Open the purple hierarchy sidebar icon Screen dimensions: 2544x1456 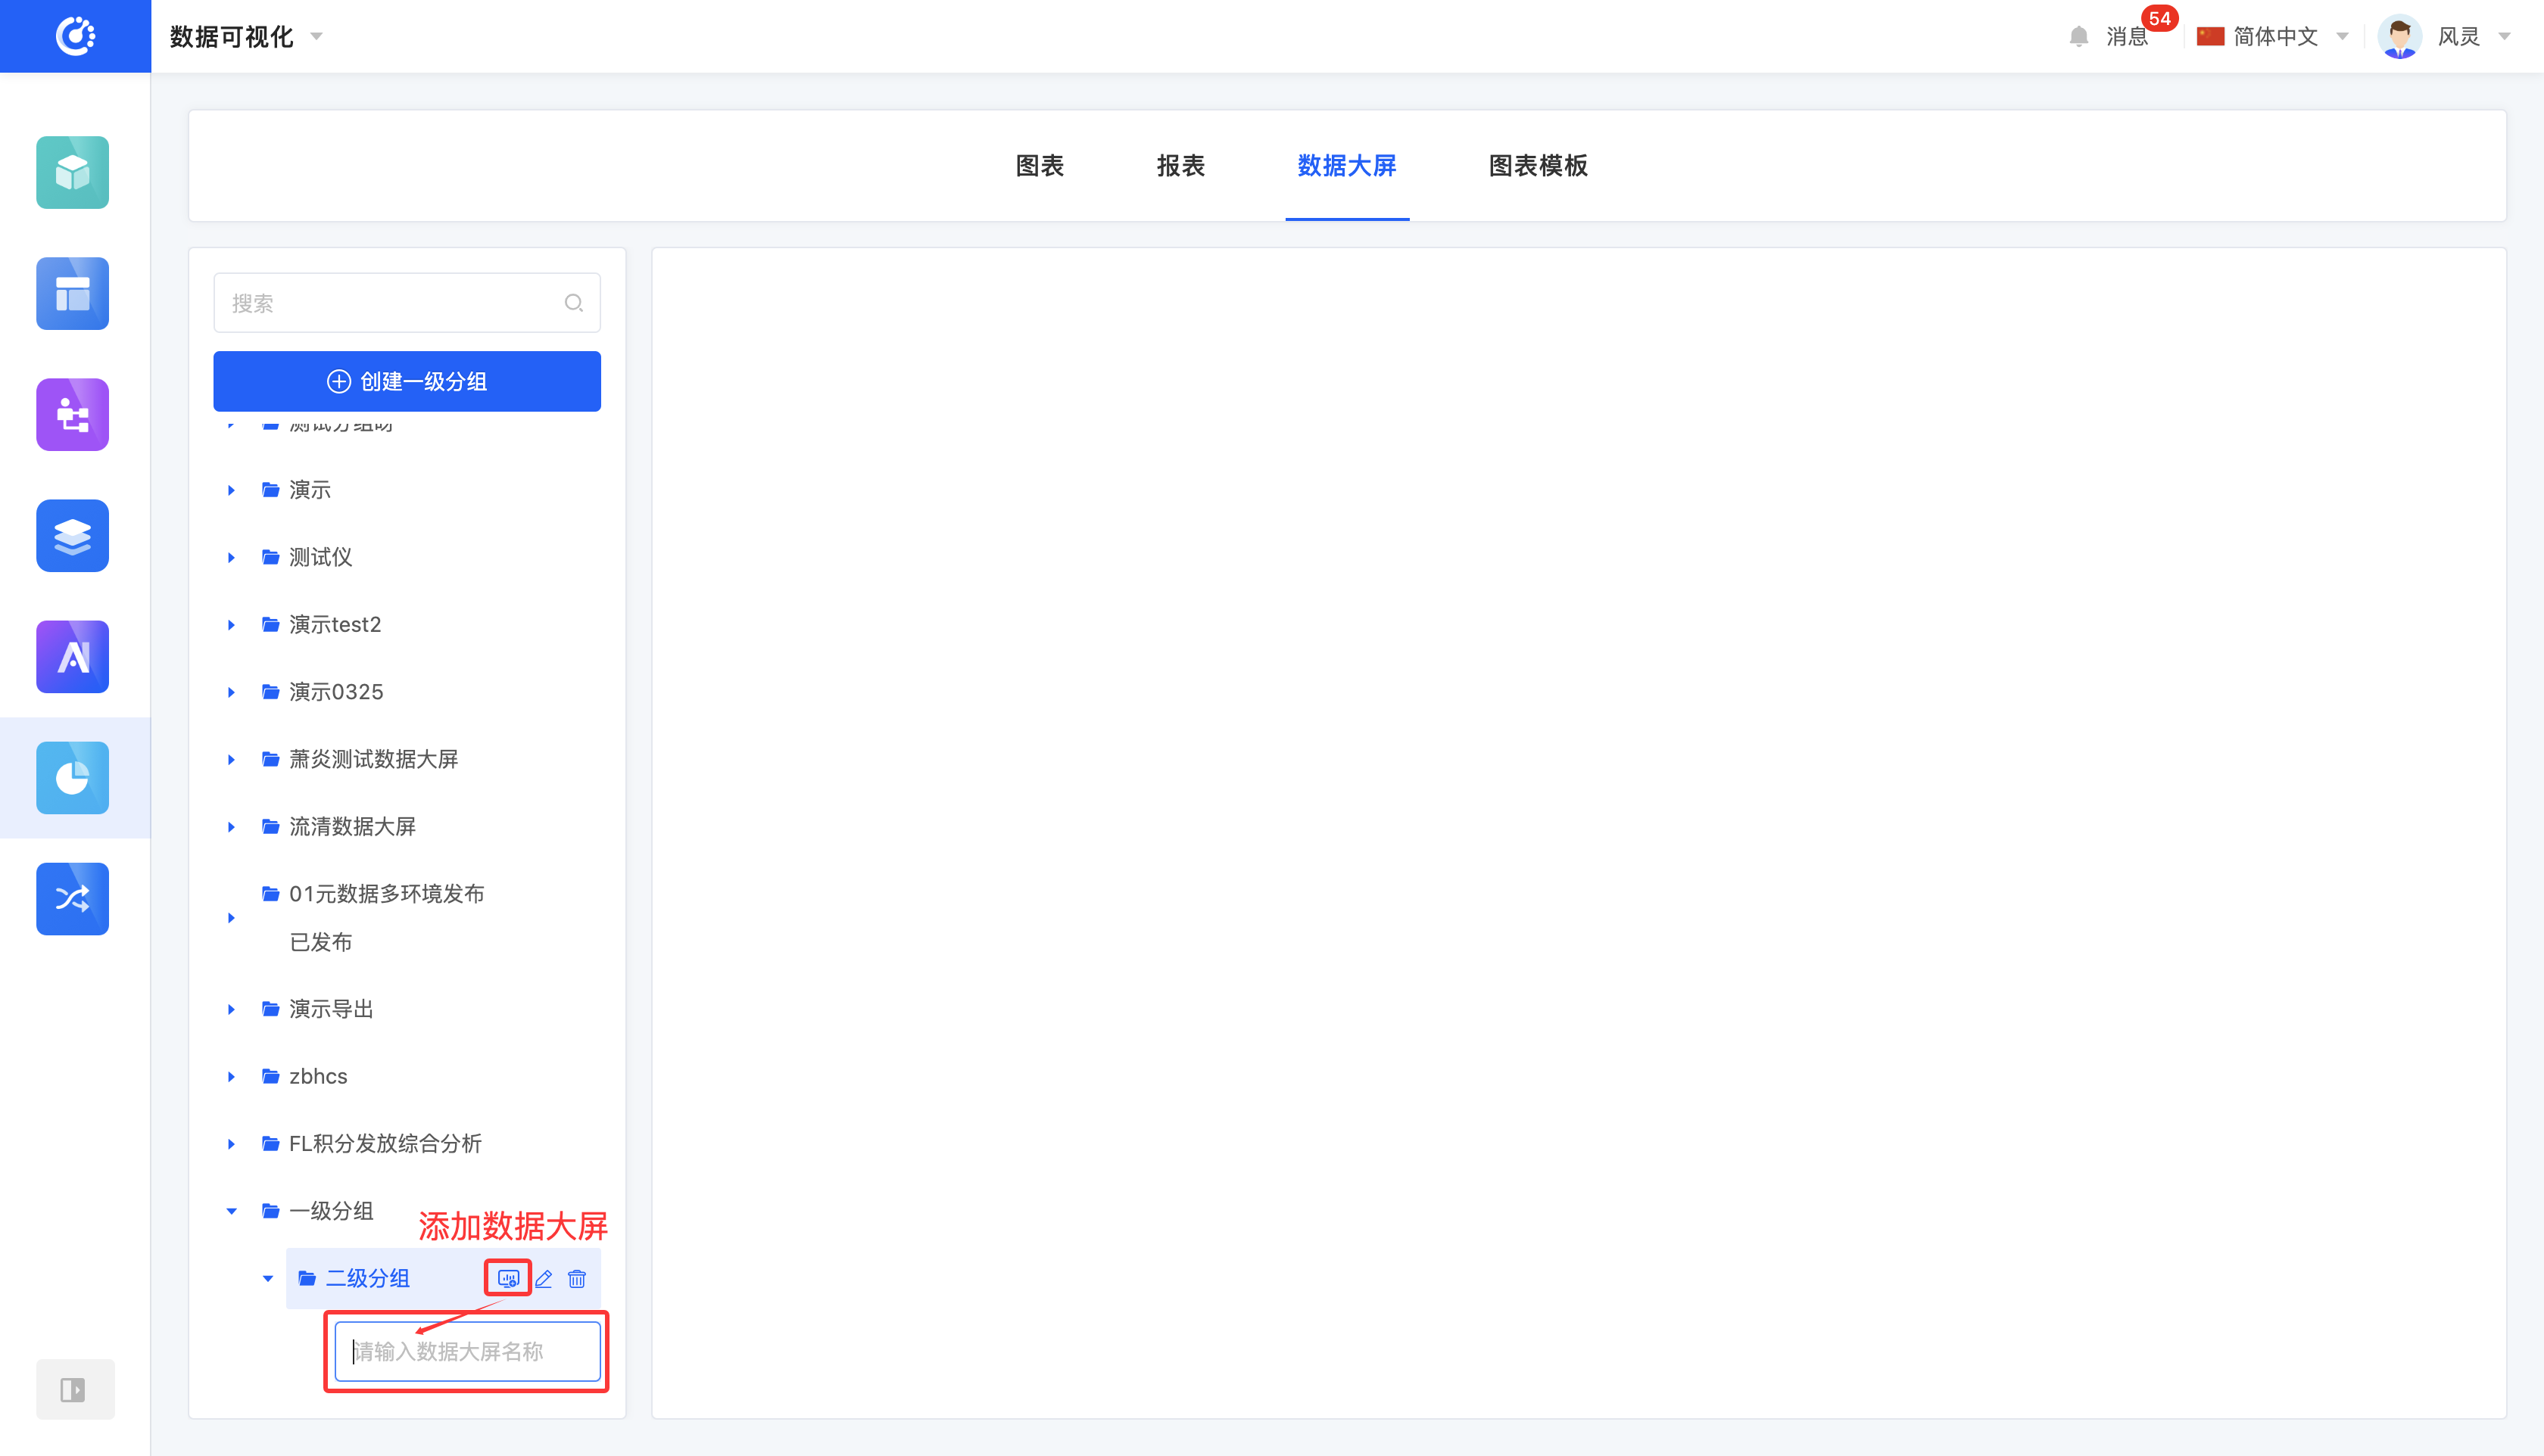tap(72, 414)
